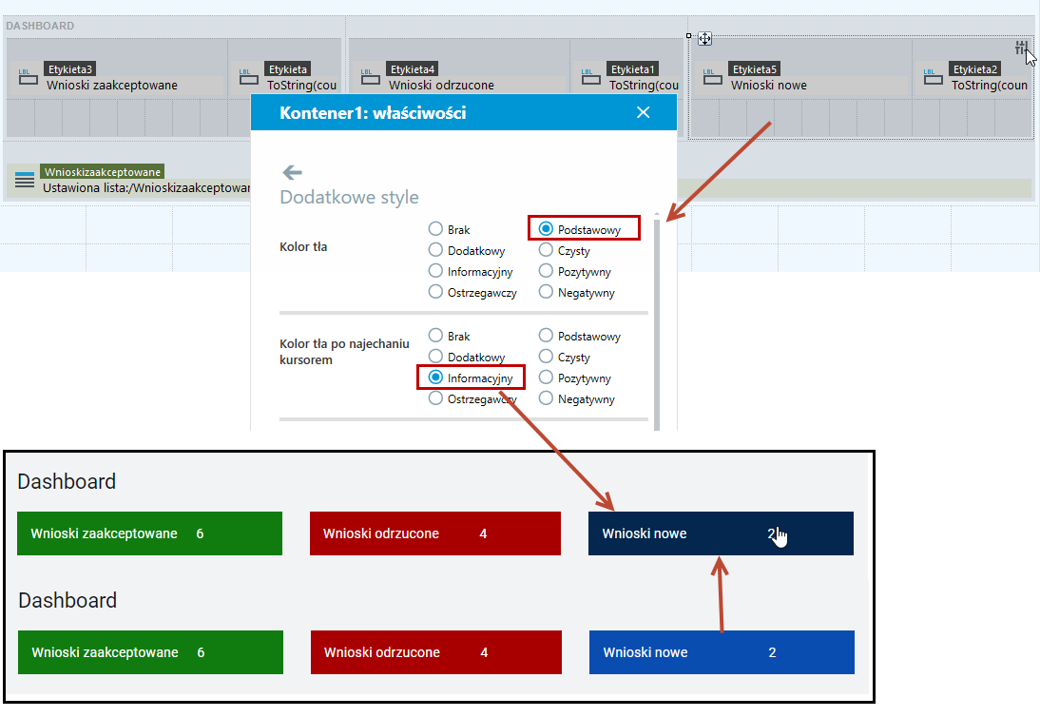Pick Ostrzegawczy as Kolor tła
The width and height of the screenshot is (1040, 717).
435,292
